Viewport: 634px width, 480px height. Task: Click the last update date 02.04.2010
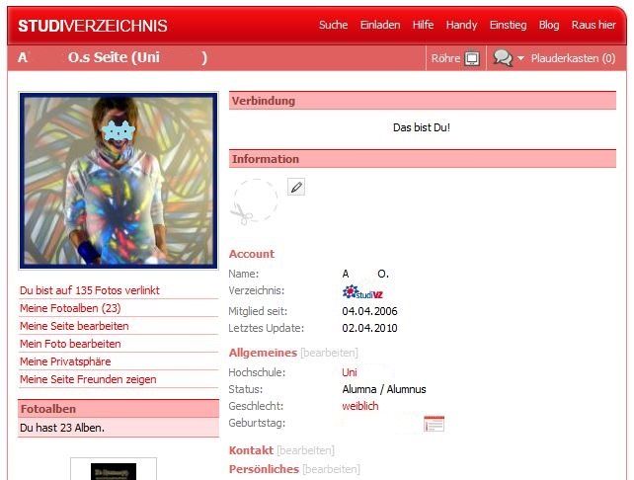[x=369, y=328]
